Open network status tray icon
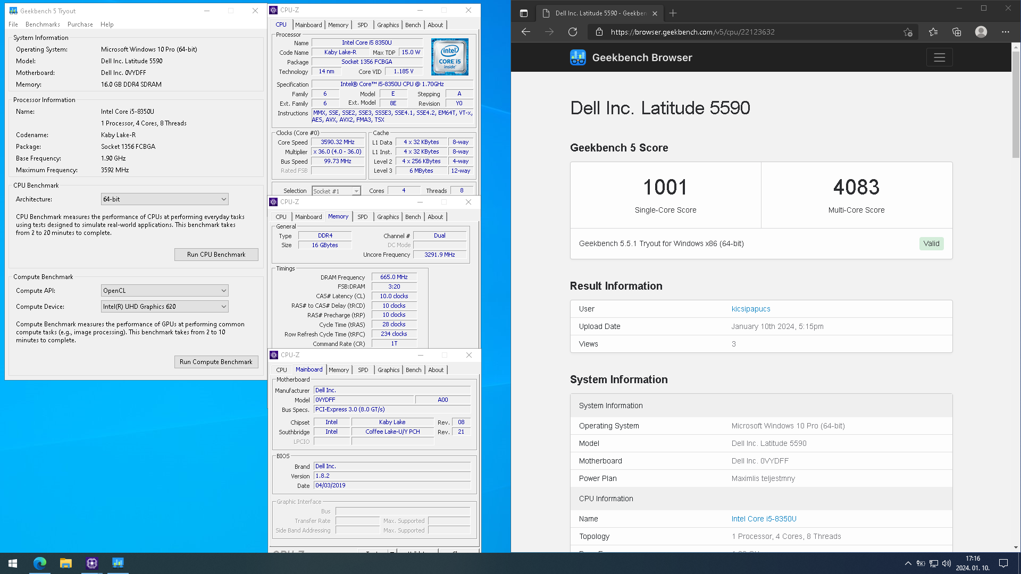This screenshot has width=1021, height=574. [933, 563]
